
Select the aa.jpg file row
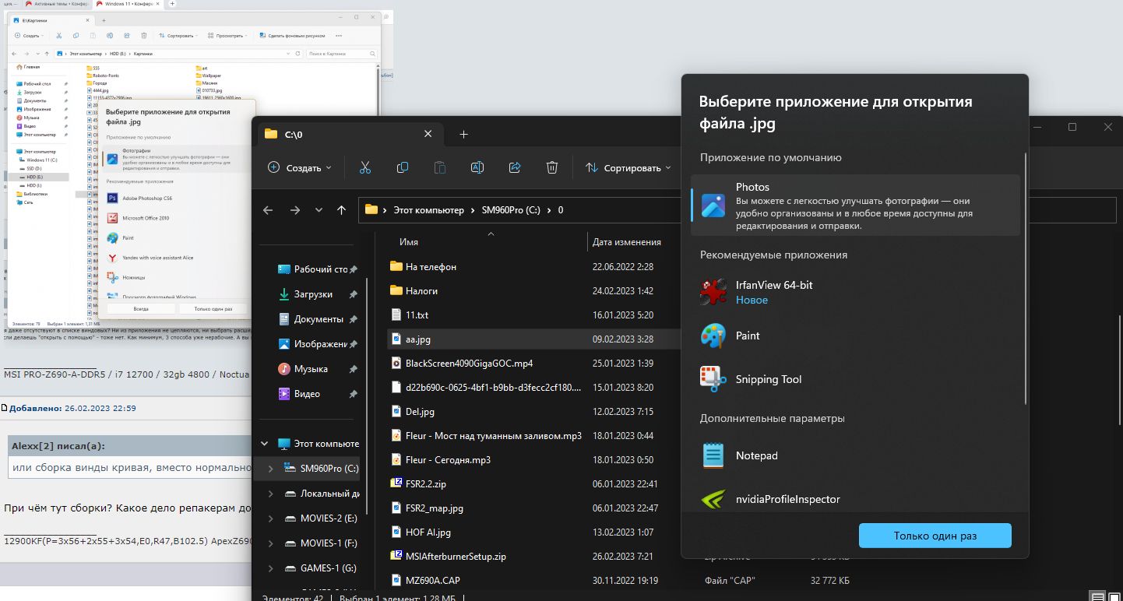[x=533, y=339]
